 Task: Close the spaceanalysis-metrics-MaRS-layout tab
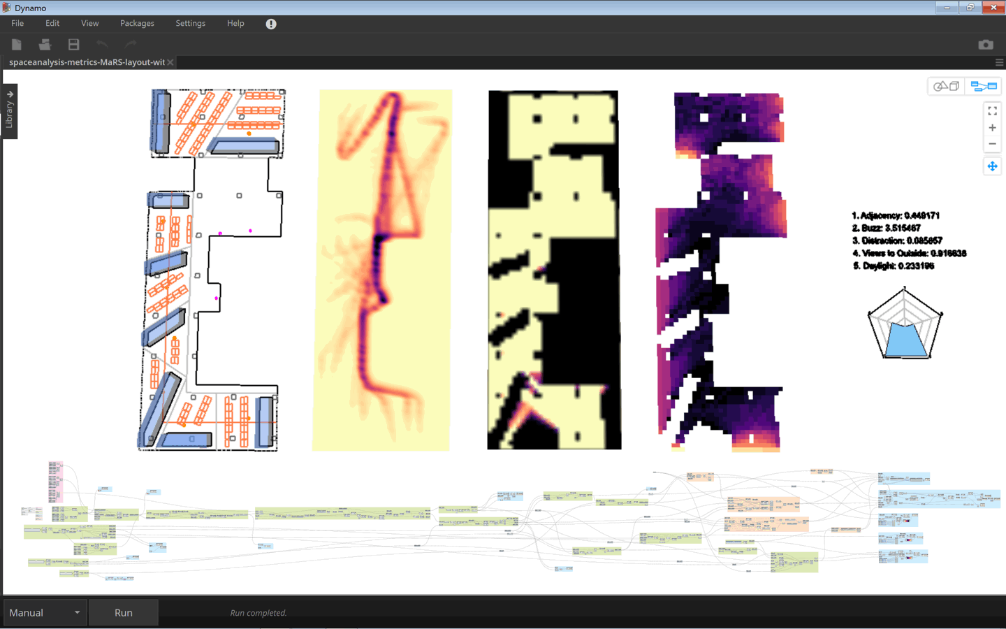(x=170, y=62)
